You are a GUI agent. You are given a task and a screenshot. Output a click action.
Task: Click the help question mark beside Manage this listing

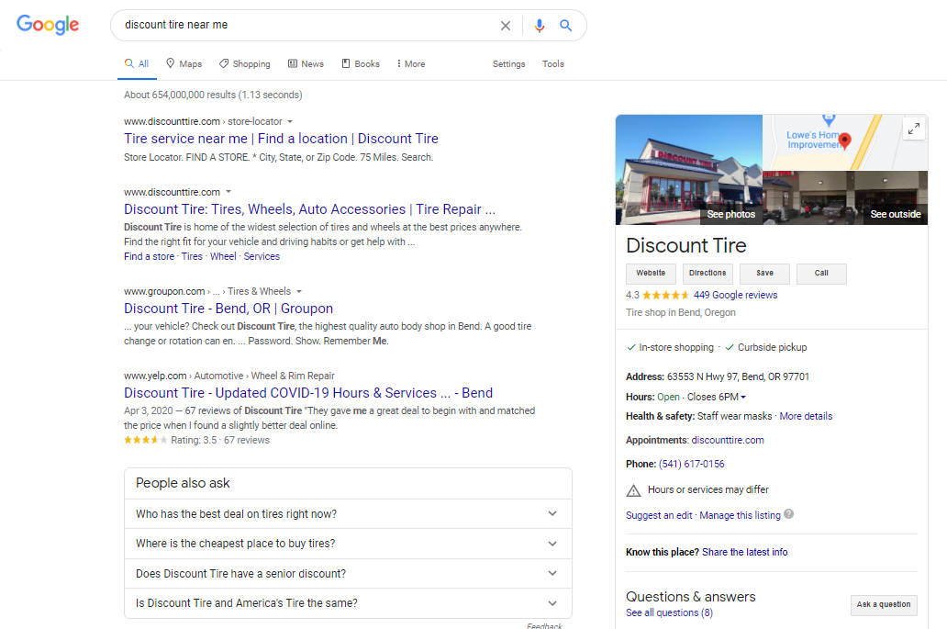point(789,514)
